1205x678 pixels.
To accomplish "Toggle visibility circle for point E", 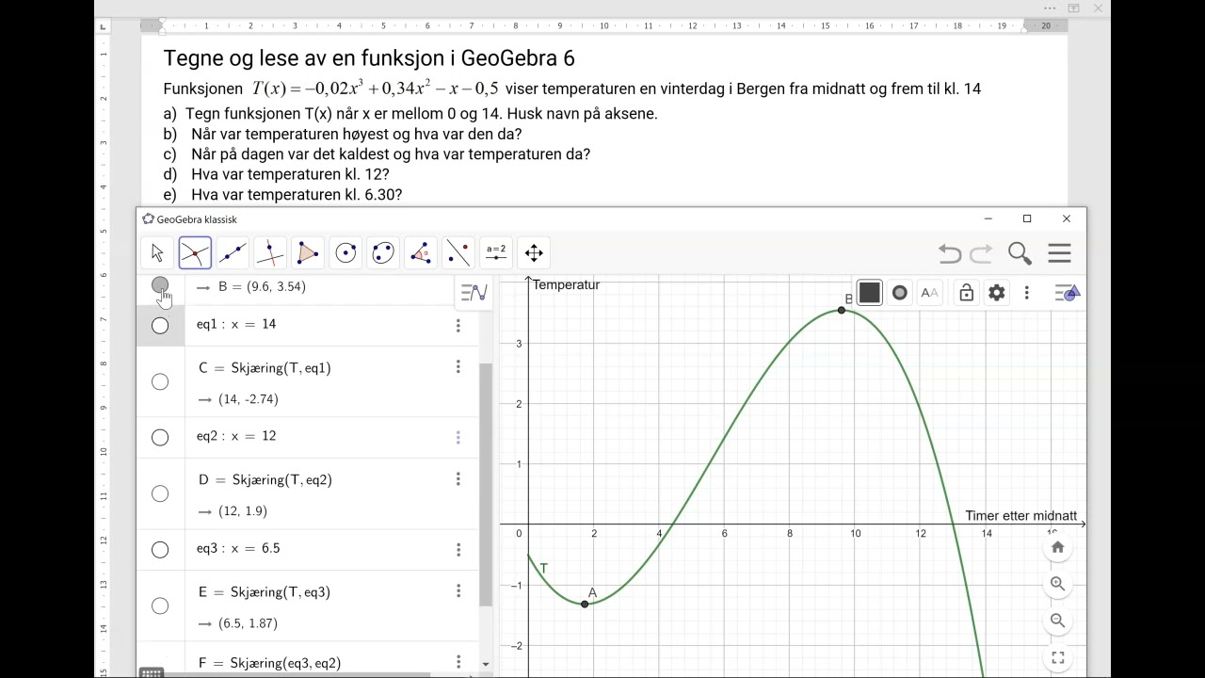I will [160, 605].
